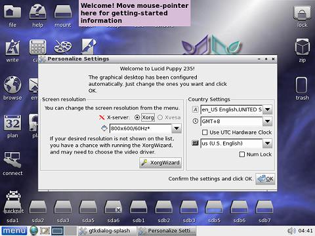Open the sdb2 drive icon

[x=163, y=208]
